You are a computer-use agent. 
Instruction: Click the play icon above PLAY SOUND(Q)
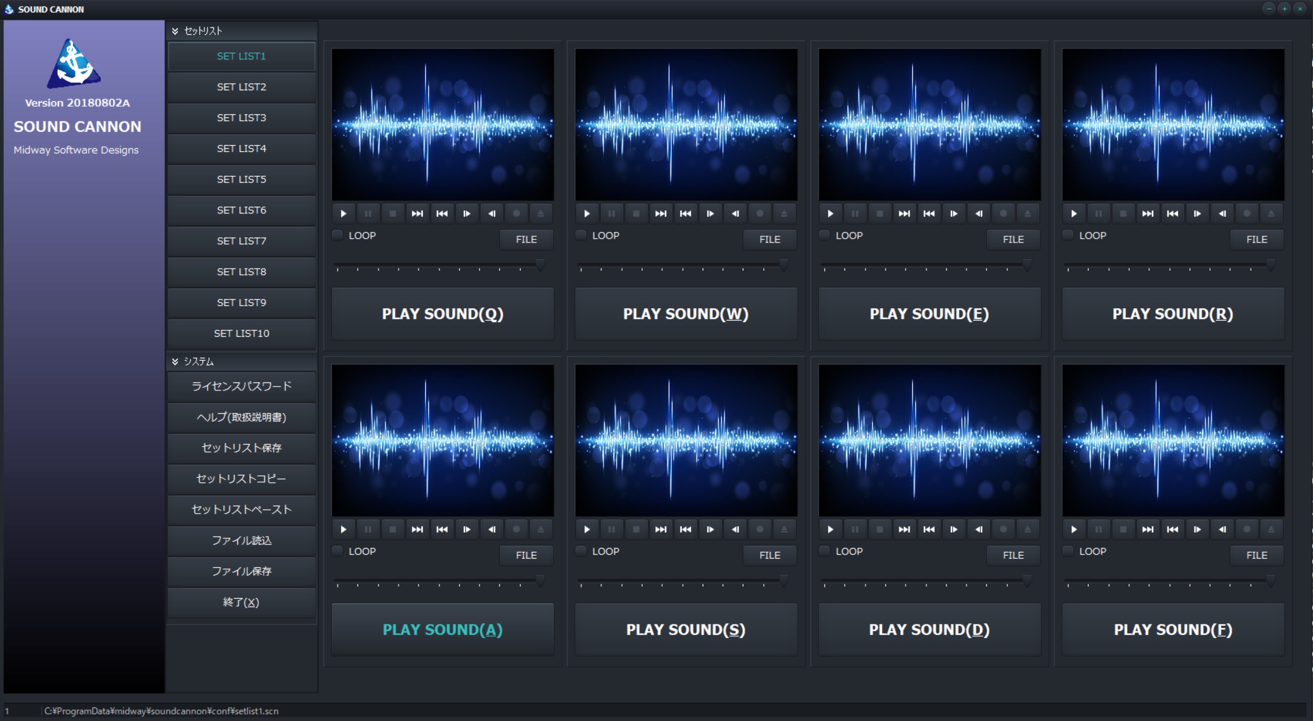343,213
